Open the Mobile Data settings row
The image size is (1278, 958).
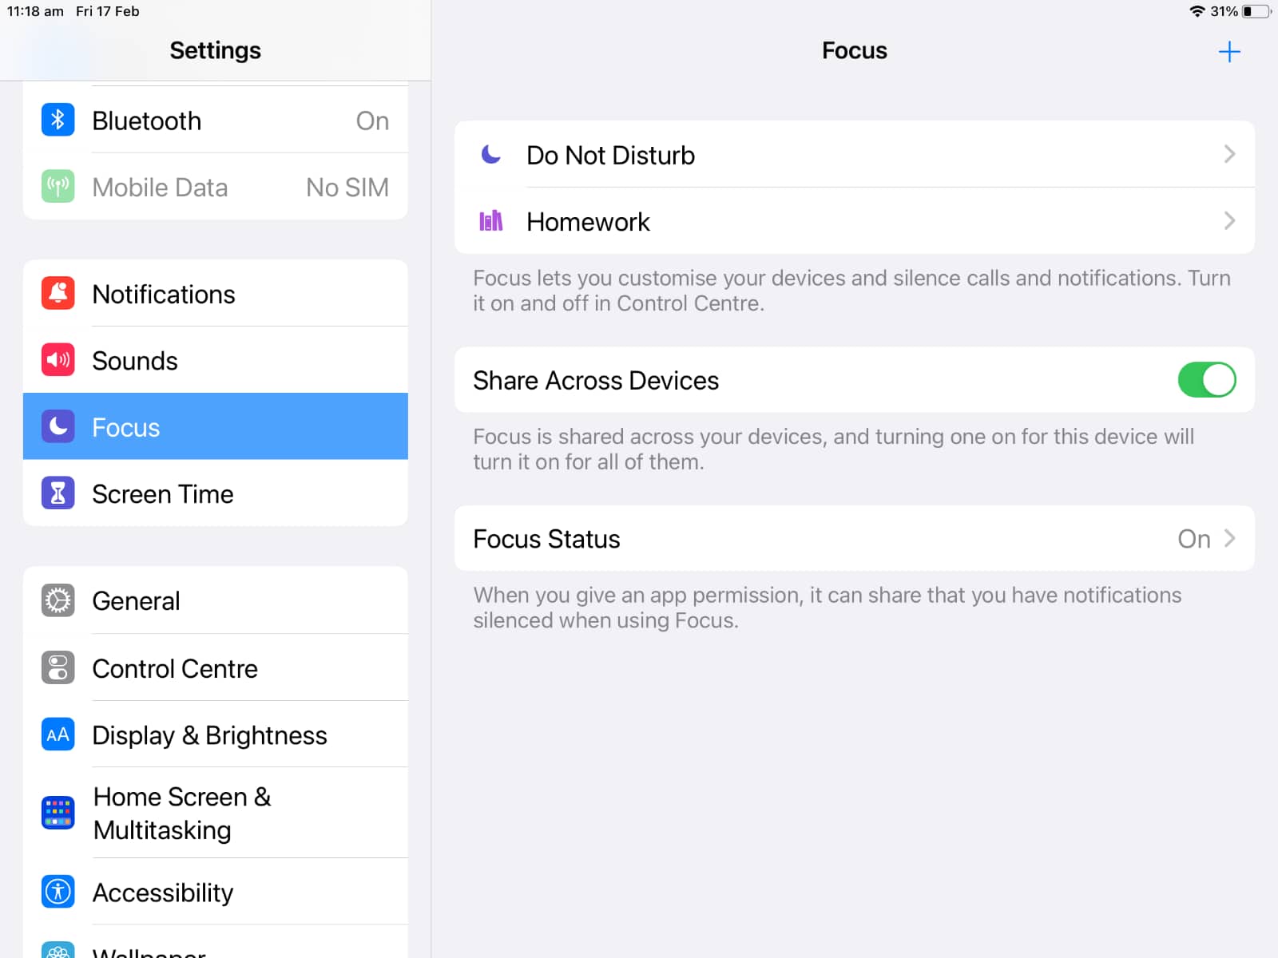216,187
